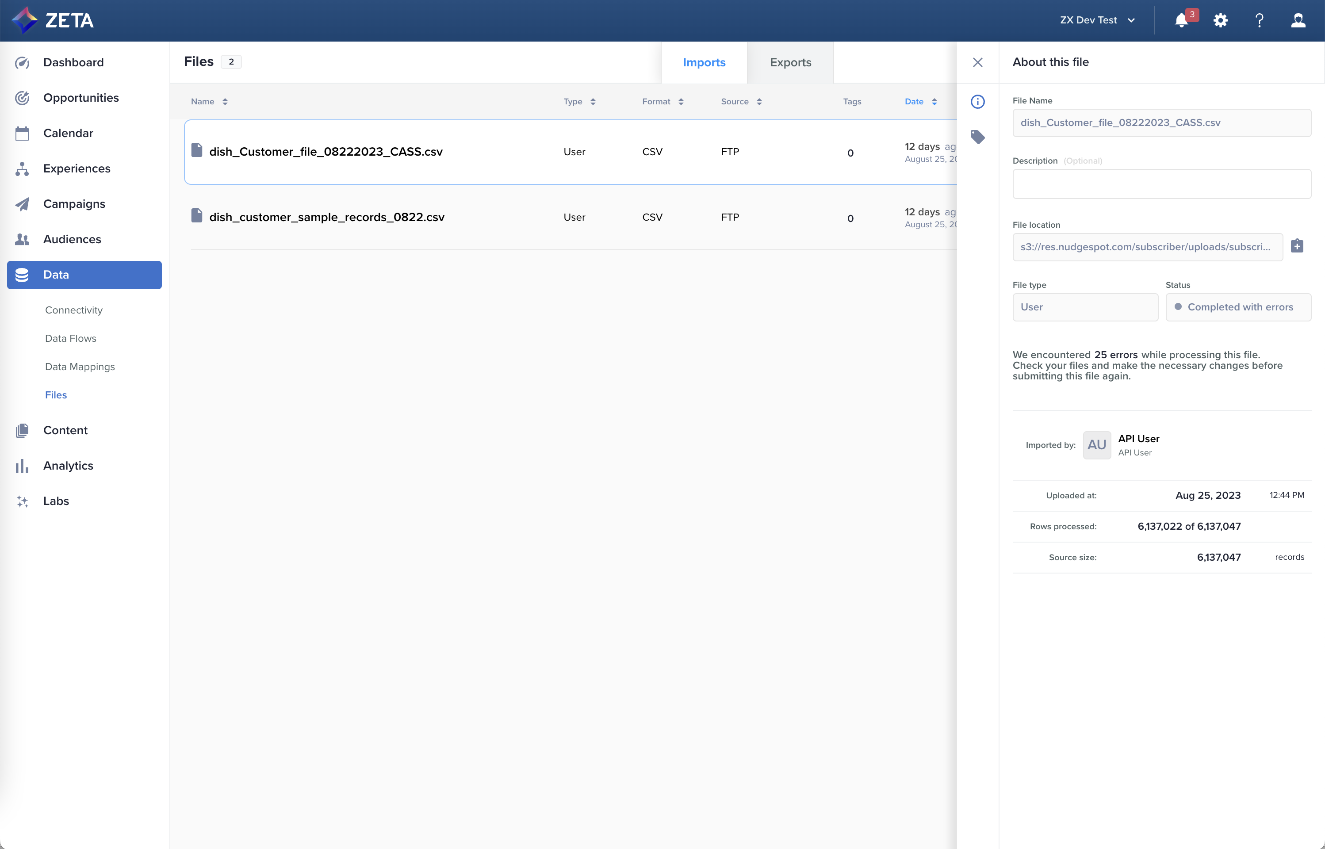Click the help question mark icon
Screen dimensions: 1325x849
(x=1260, y=20)
